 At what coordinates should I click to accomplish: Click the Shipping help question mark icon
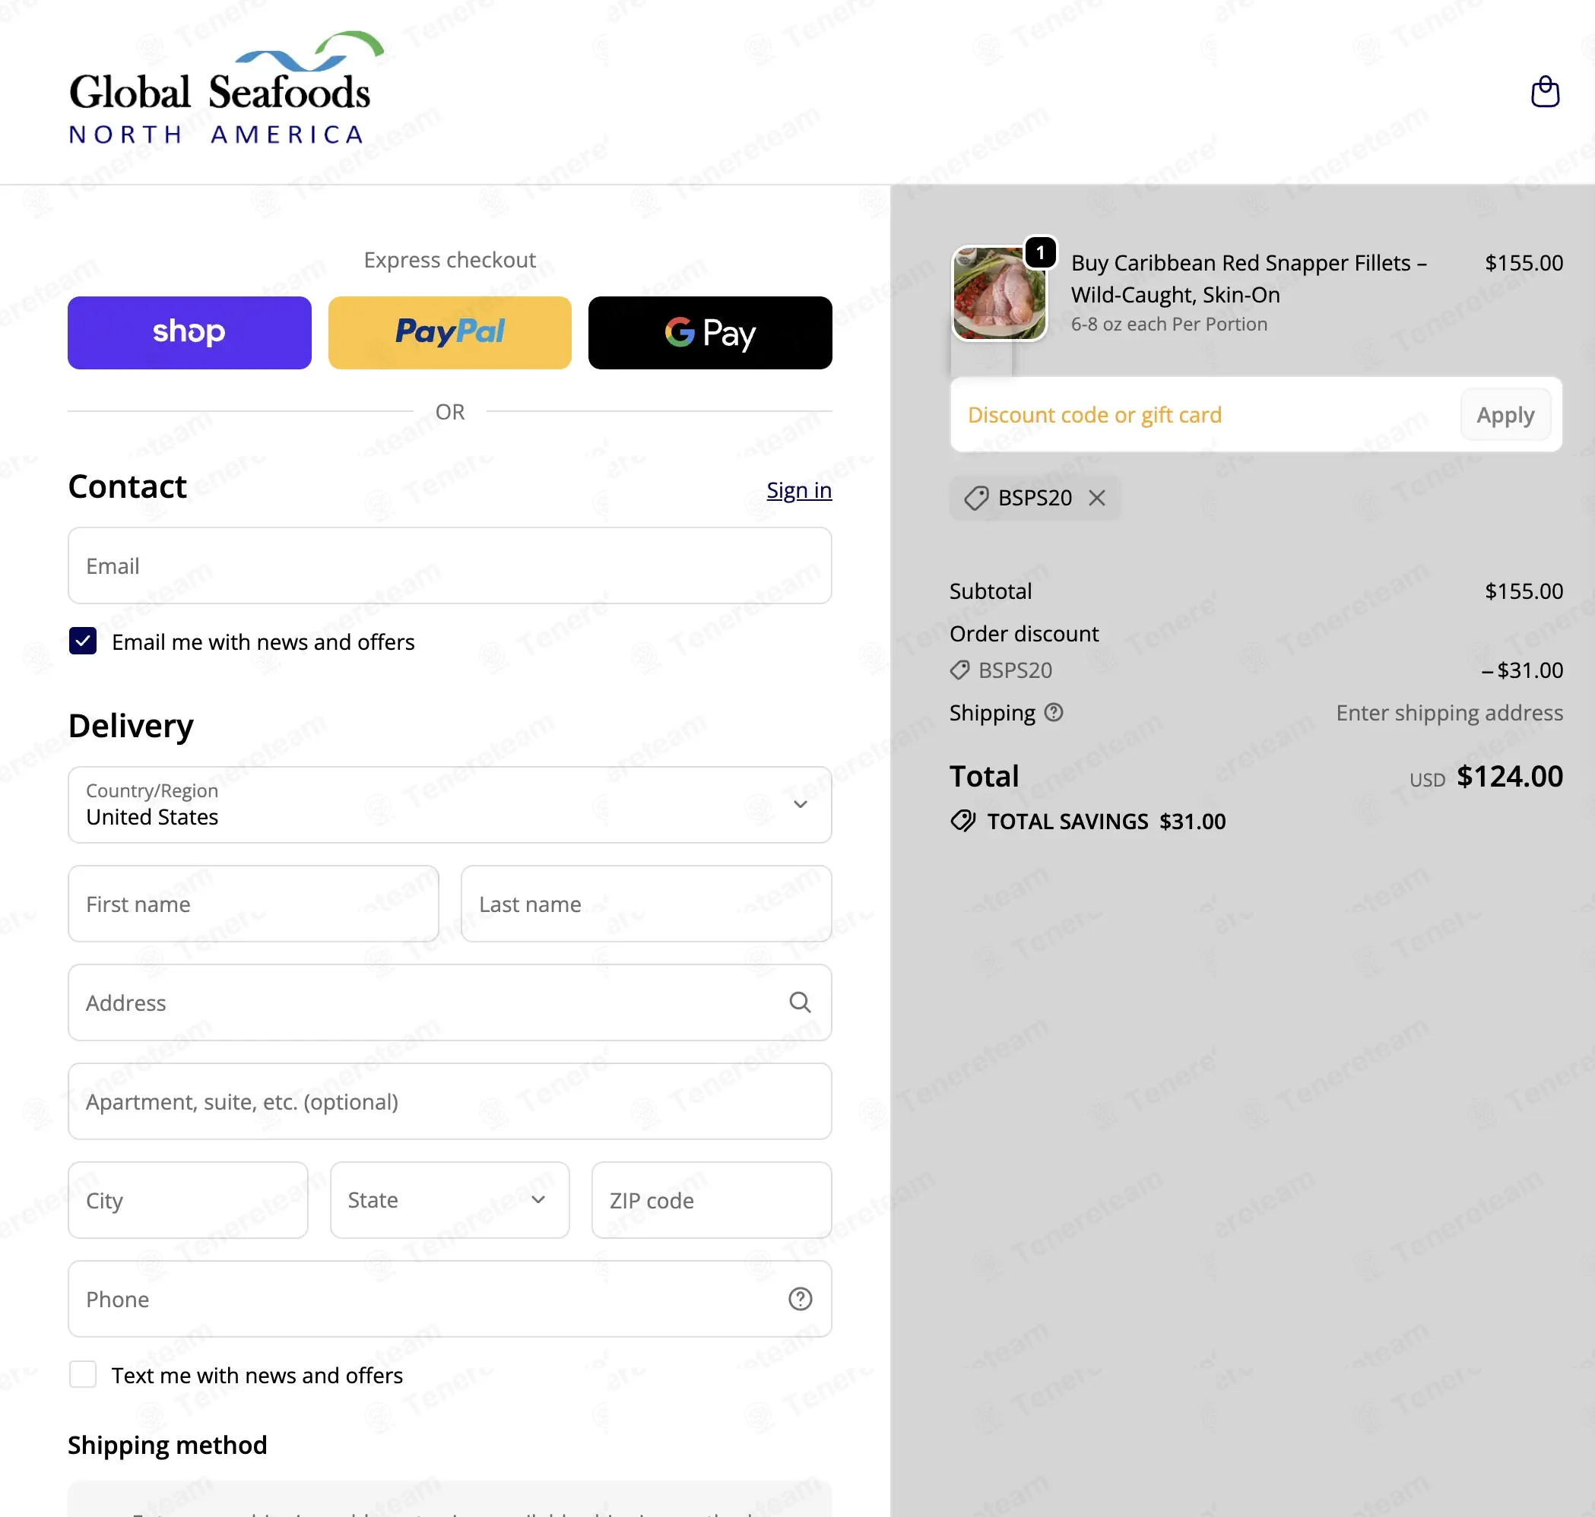1053,712
